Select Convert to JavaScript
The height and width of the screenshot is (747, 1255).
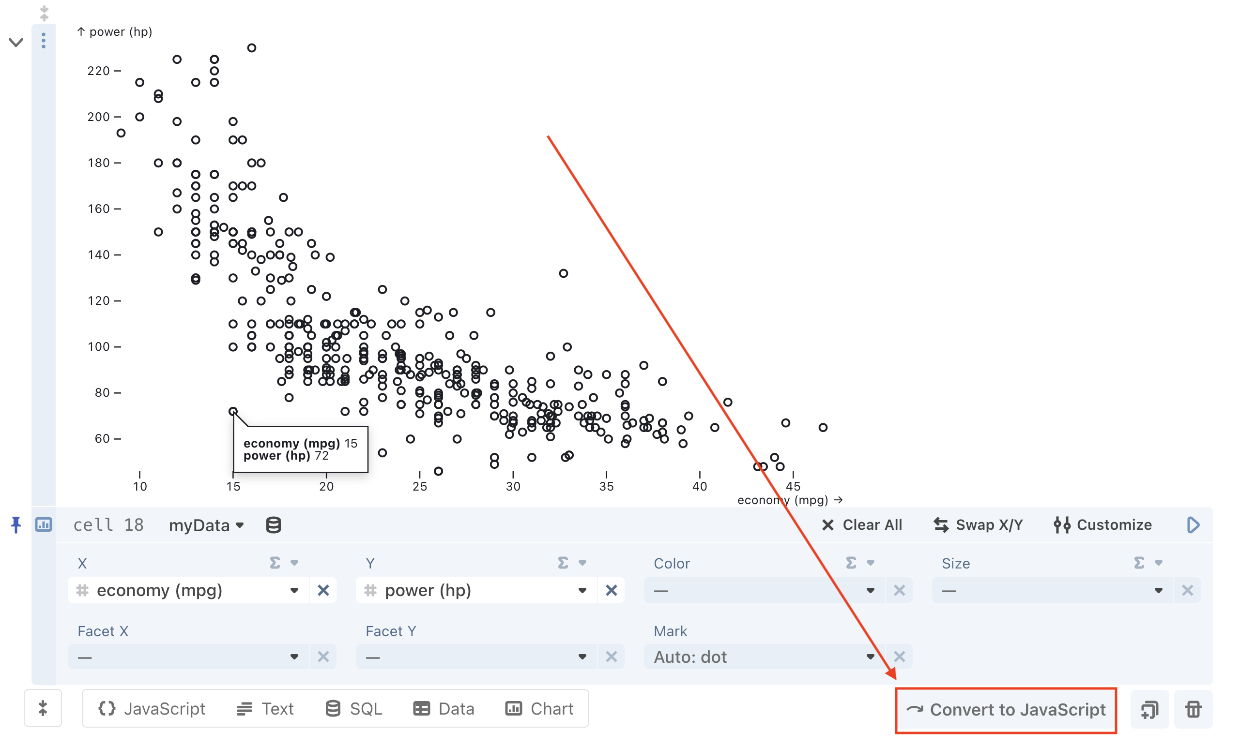point(1005,710)
